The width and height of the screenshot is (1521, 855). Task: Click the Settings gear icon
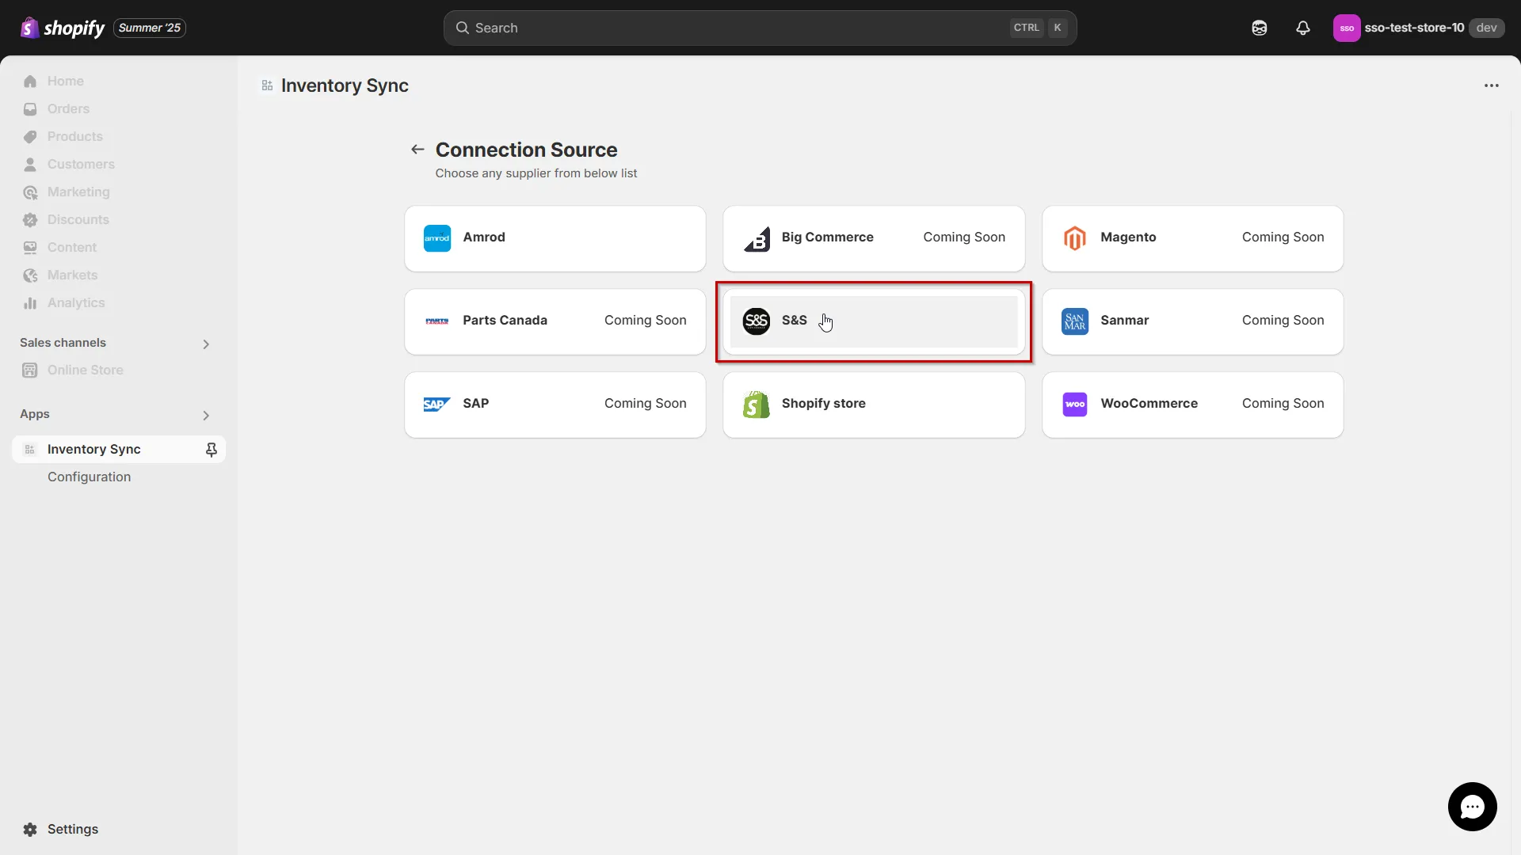(30, 829)
